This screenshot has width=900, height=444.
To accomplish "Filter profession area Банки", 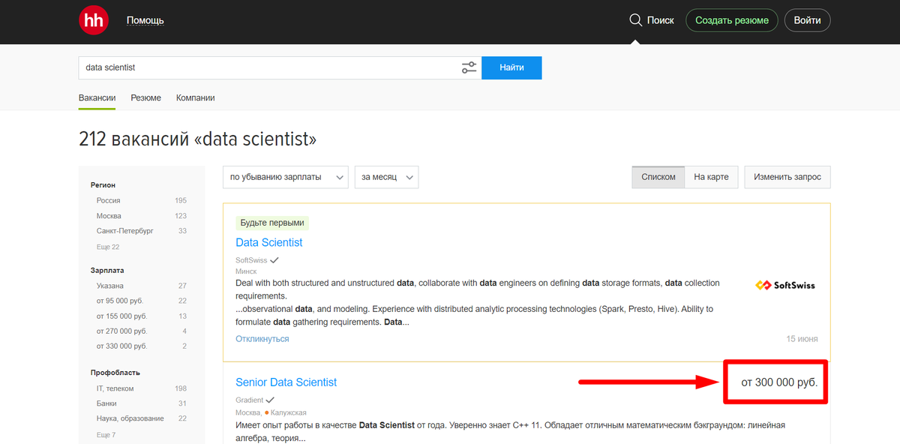I will pos(106,403).
